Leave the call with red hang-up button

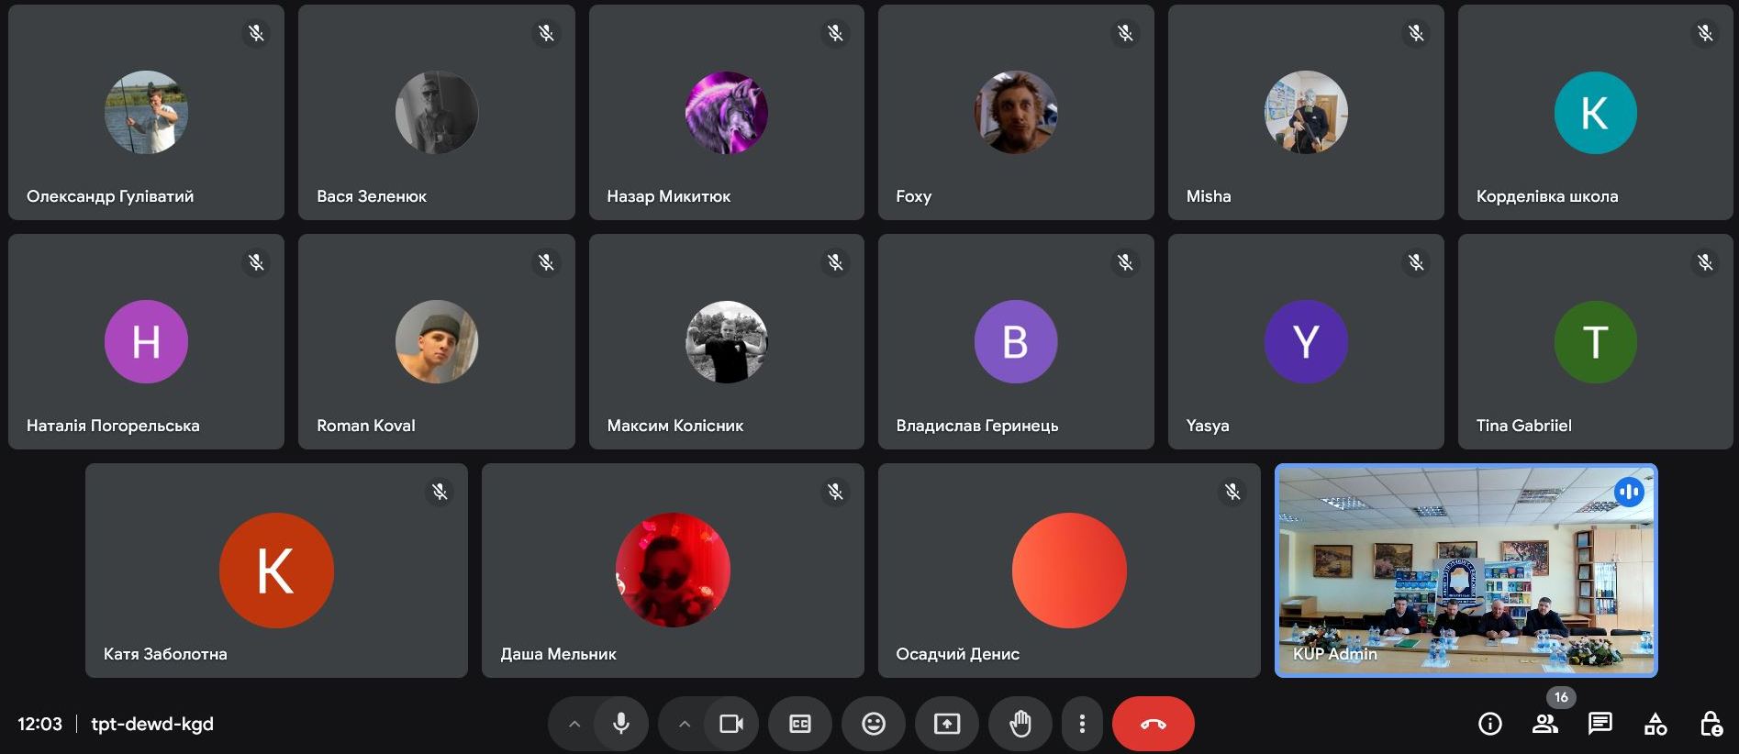(1153, 724)
